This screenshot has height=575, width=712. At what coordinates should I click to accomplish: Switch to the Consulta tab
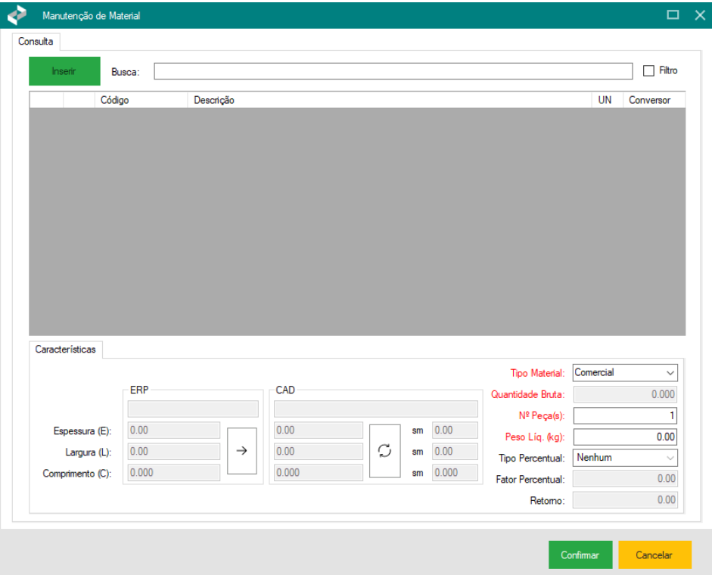pos(36,42)
